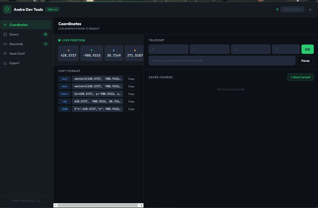Copy the vec4 format coordinates
The height and width of the screenshot is (208, 318).
click(x=131, y=86)
